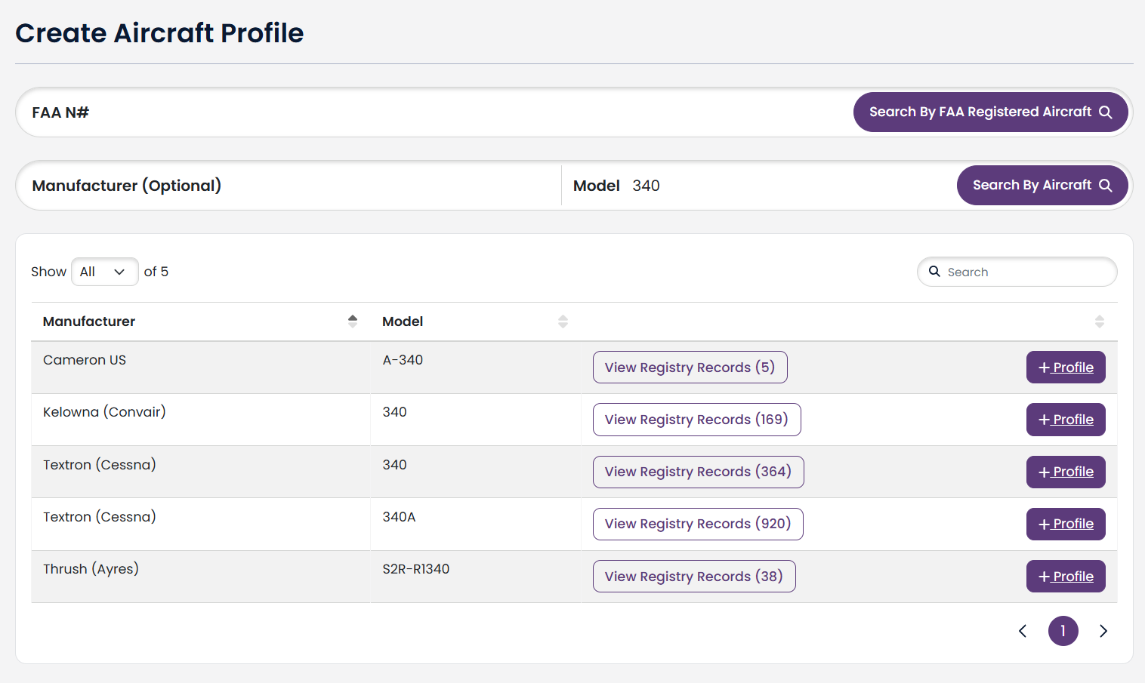
Task: Add Profile for Textron Cessna 340A
Action: [1066, 524]
